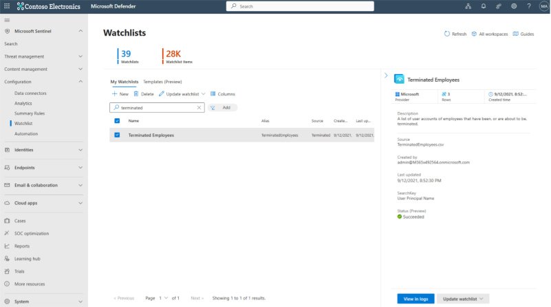Click the Reports chart icon

pos(7,246)
